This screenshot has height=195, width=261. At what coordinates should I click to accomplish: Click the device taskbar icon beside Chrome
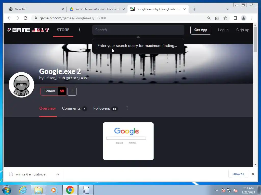86,190
